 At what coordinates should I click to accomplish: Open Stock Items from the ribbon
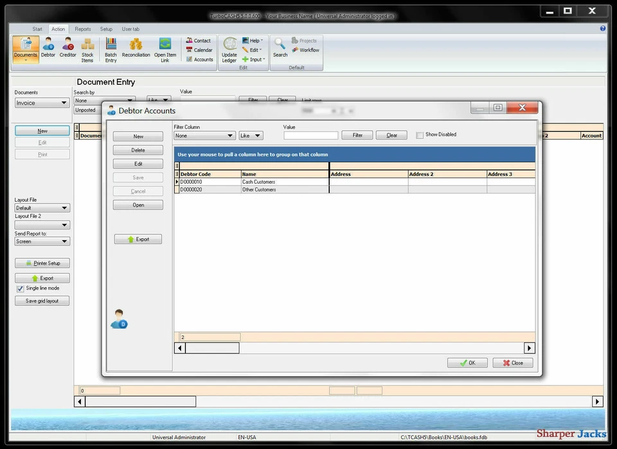[x=87, y=48]
